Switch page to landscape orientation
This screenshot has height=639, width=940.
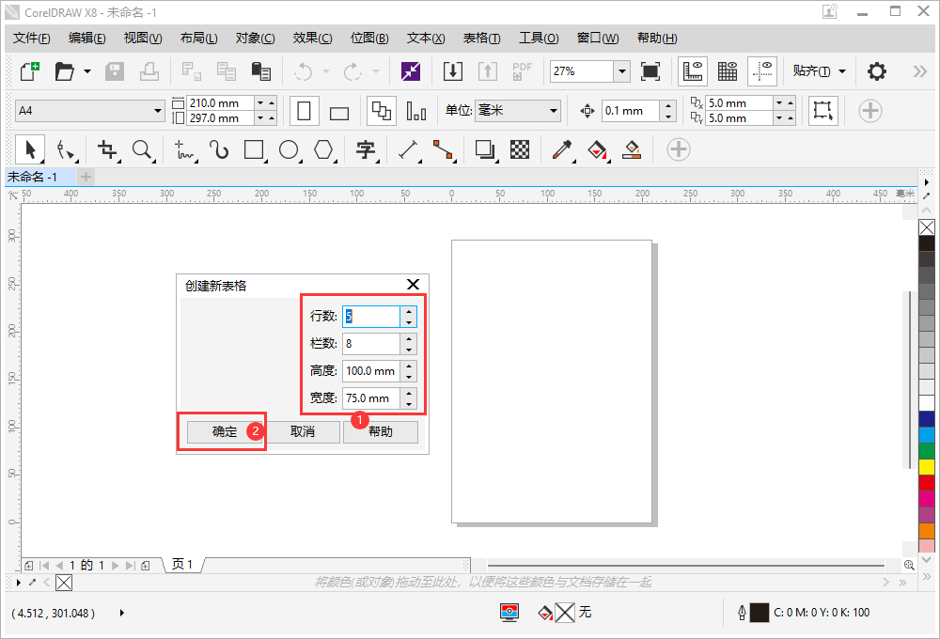pyautogui.click(x=339, y=113)
